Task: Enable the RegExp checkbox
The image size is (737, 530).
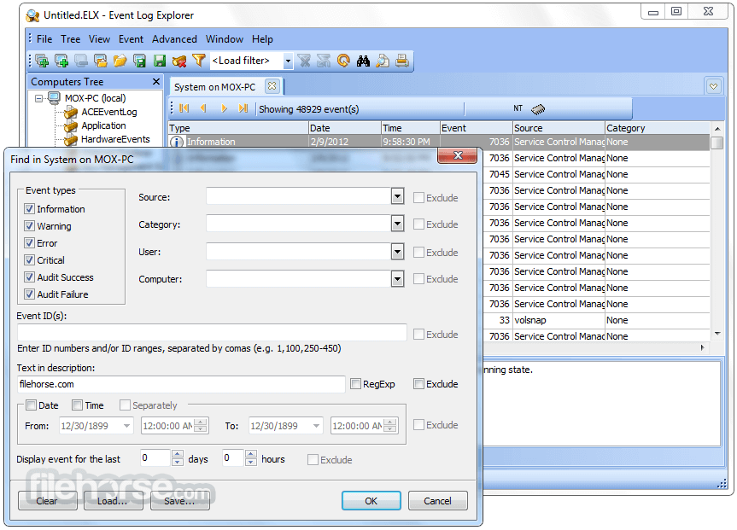Action: [356, 384]
